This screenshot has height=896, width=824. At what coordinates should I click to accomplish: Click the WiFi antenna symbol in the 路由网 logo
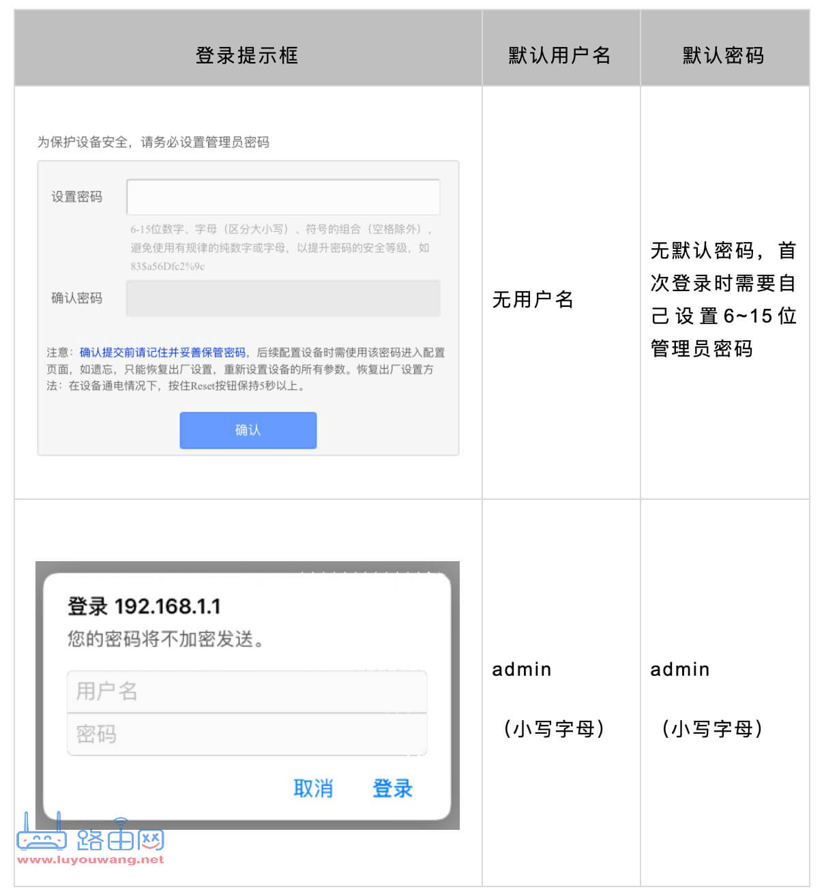pos(120,822)
